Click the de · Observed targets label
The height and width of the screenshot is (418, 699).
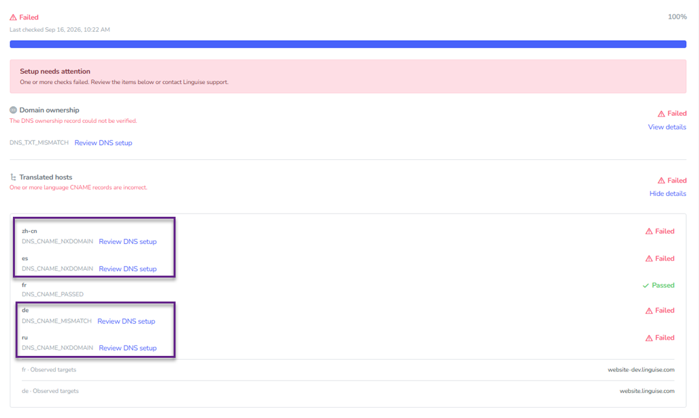point(51,391)
